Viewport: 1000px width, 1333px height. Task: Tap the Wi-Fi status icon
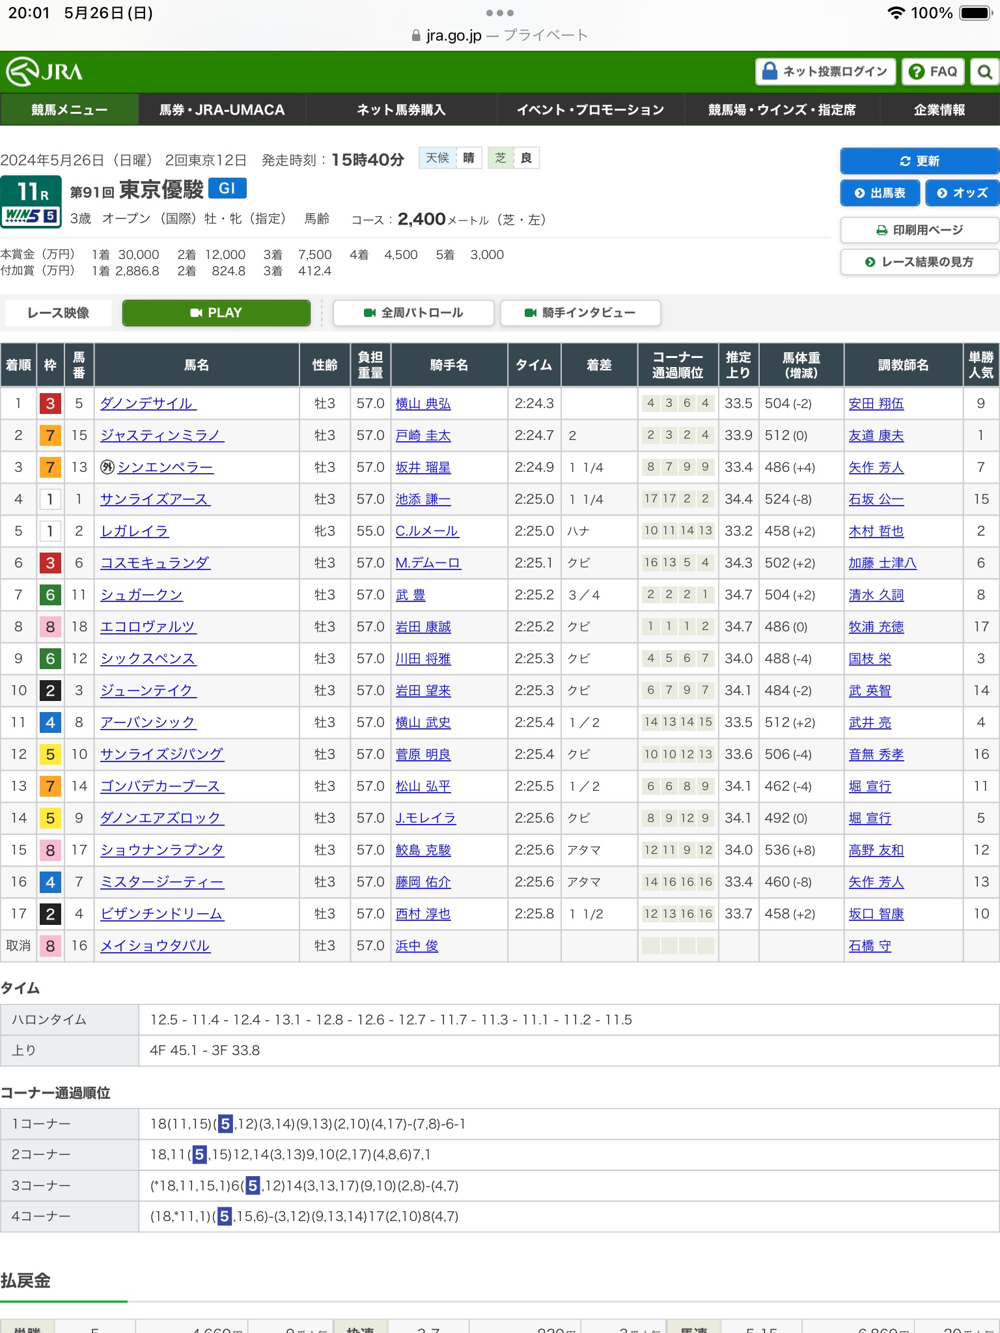(x=896, y=13)
